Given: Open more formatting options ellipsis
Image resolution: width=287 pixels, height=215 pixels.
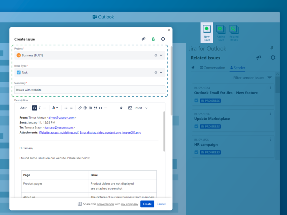Looking at the screenshot, I should 45,108.
